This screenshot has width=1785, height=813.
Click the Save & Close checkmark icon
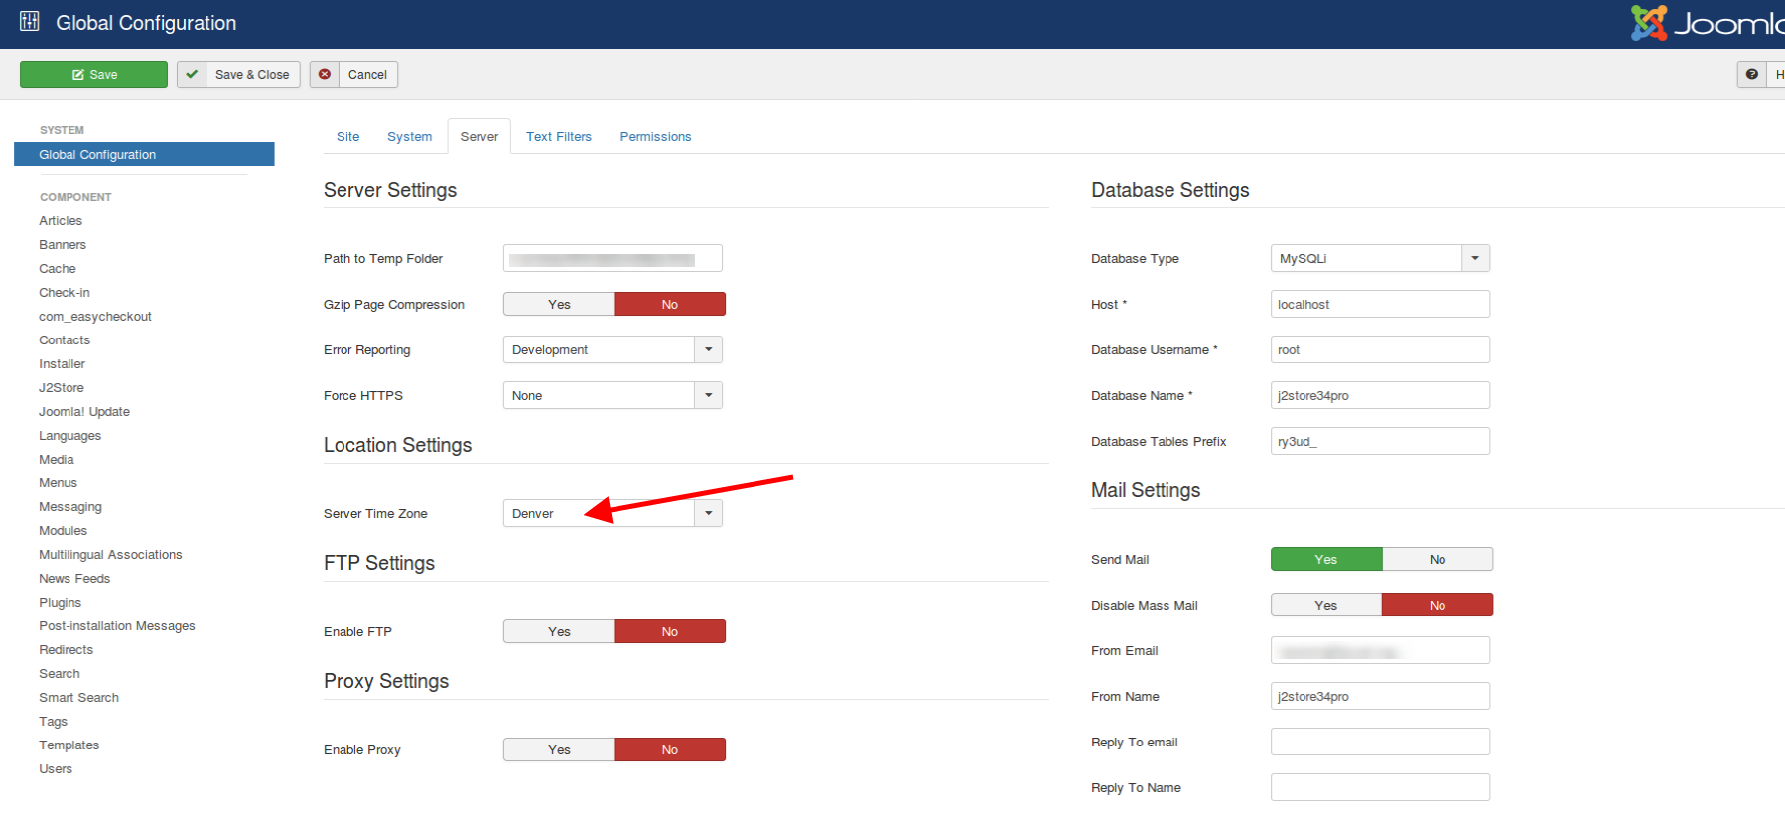tap(192, 74)
